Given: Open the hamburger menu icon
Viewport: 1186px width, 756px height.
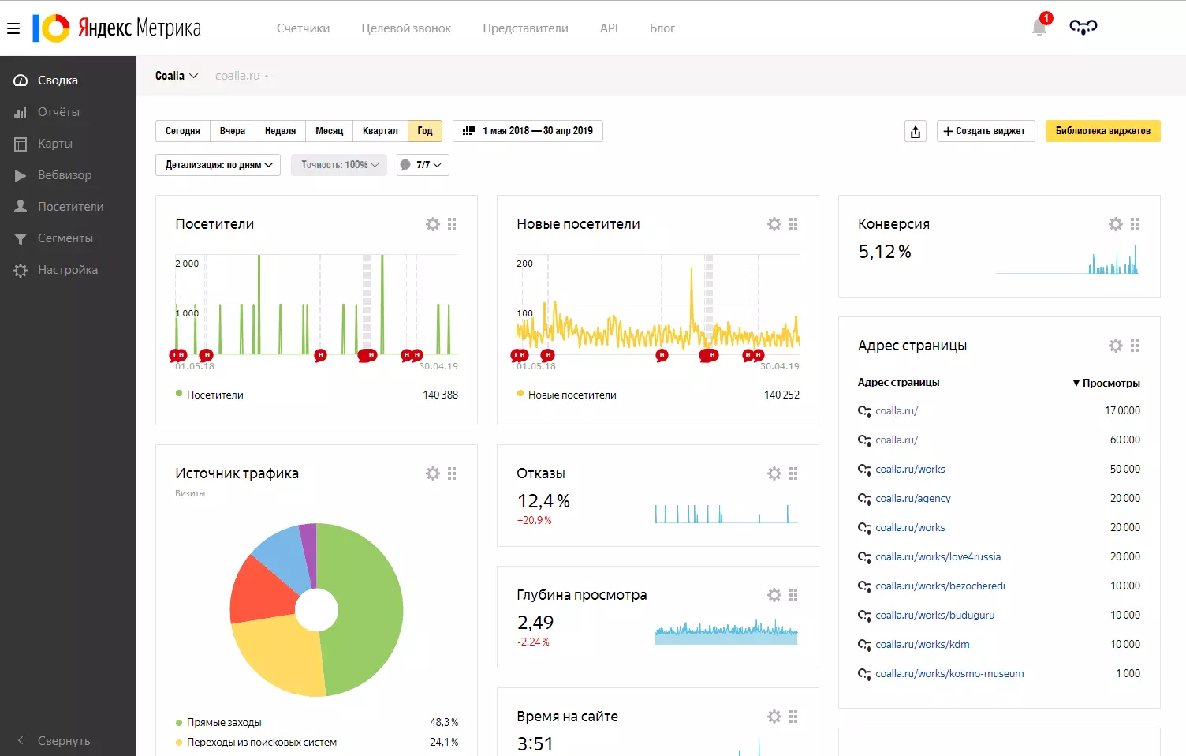Looking at the screenshot, I should tap(13, 28).
